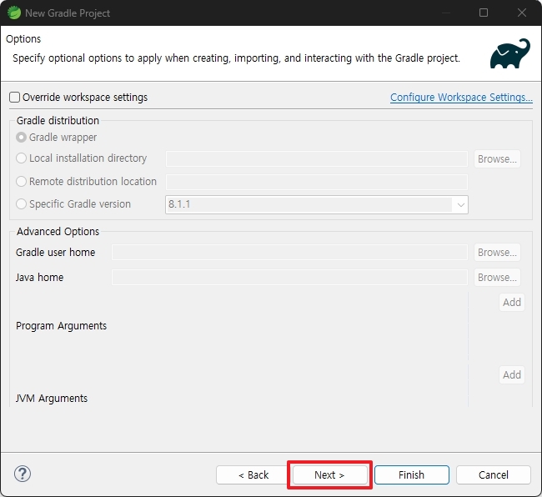Add a JVM argument

click(512, 374)
